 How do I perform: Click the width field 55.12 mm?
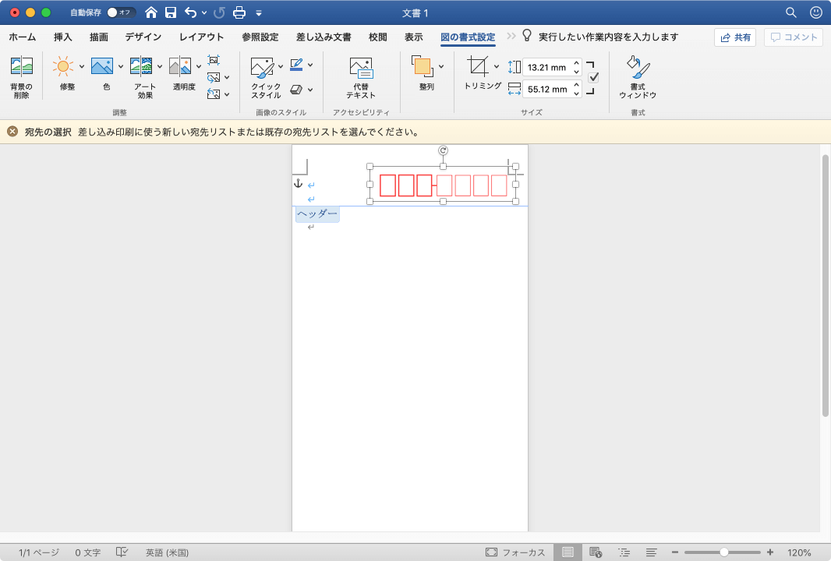[x=547, y=89]
